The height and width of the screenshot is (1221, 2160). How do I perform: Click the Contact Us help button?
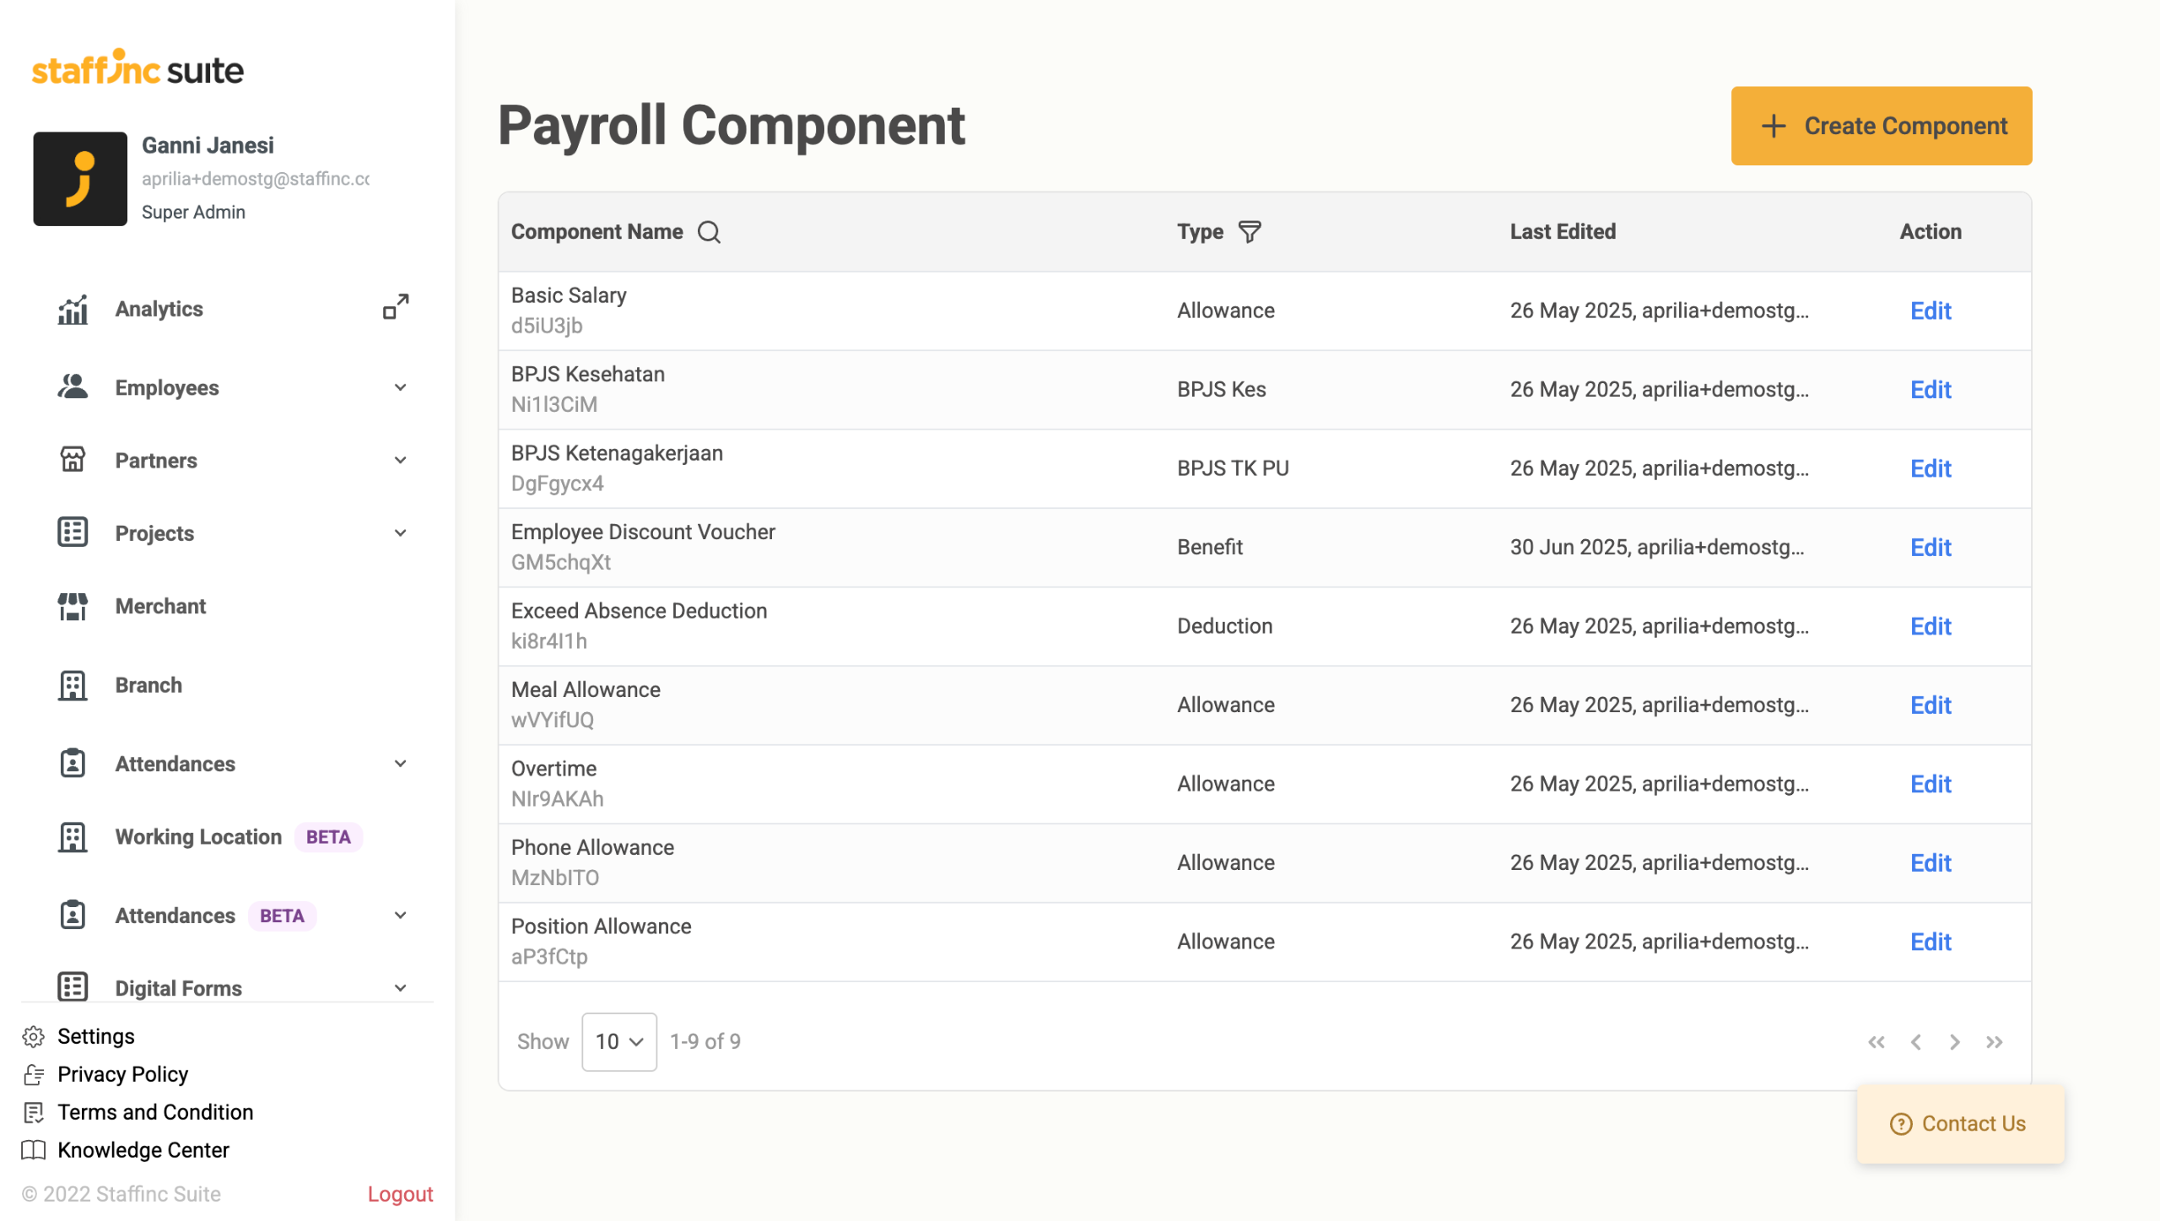point(1959,1124)
